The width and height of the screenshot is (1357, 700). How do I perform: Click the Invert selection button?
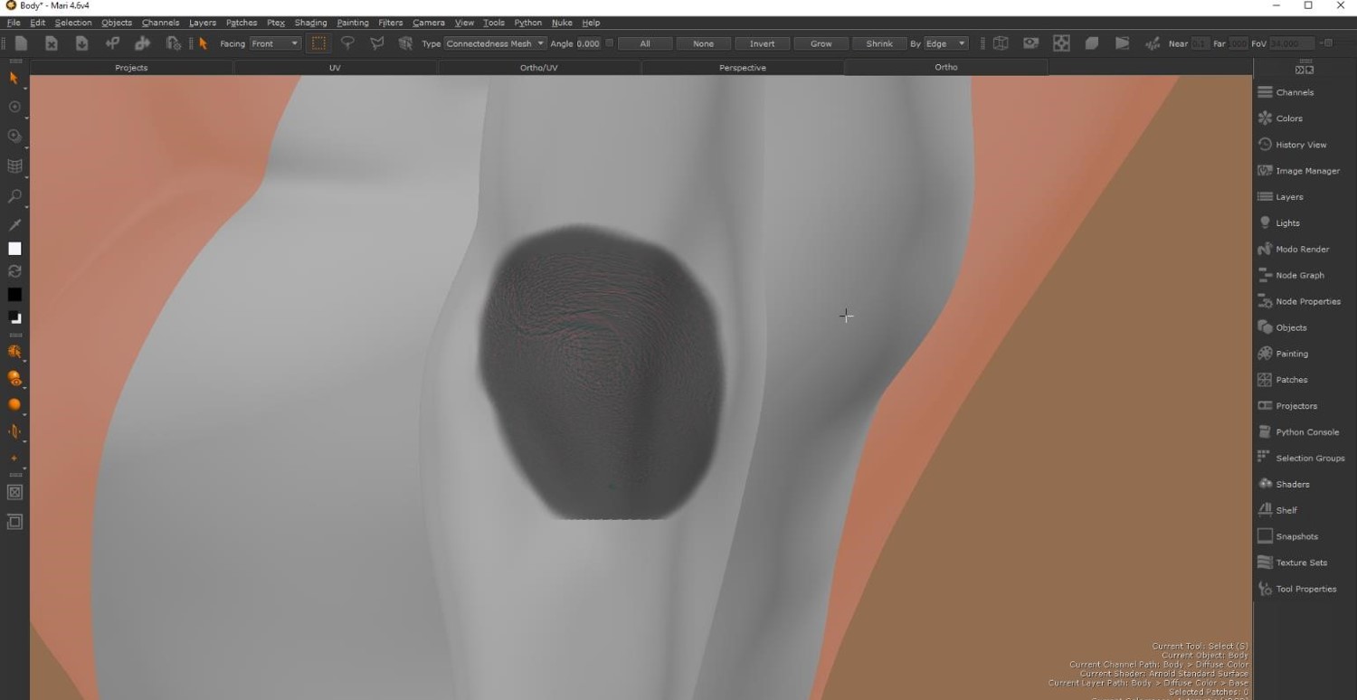pos(762,43)
